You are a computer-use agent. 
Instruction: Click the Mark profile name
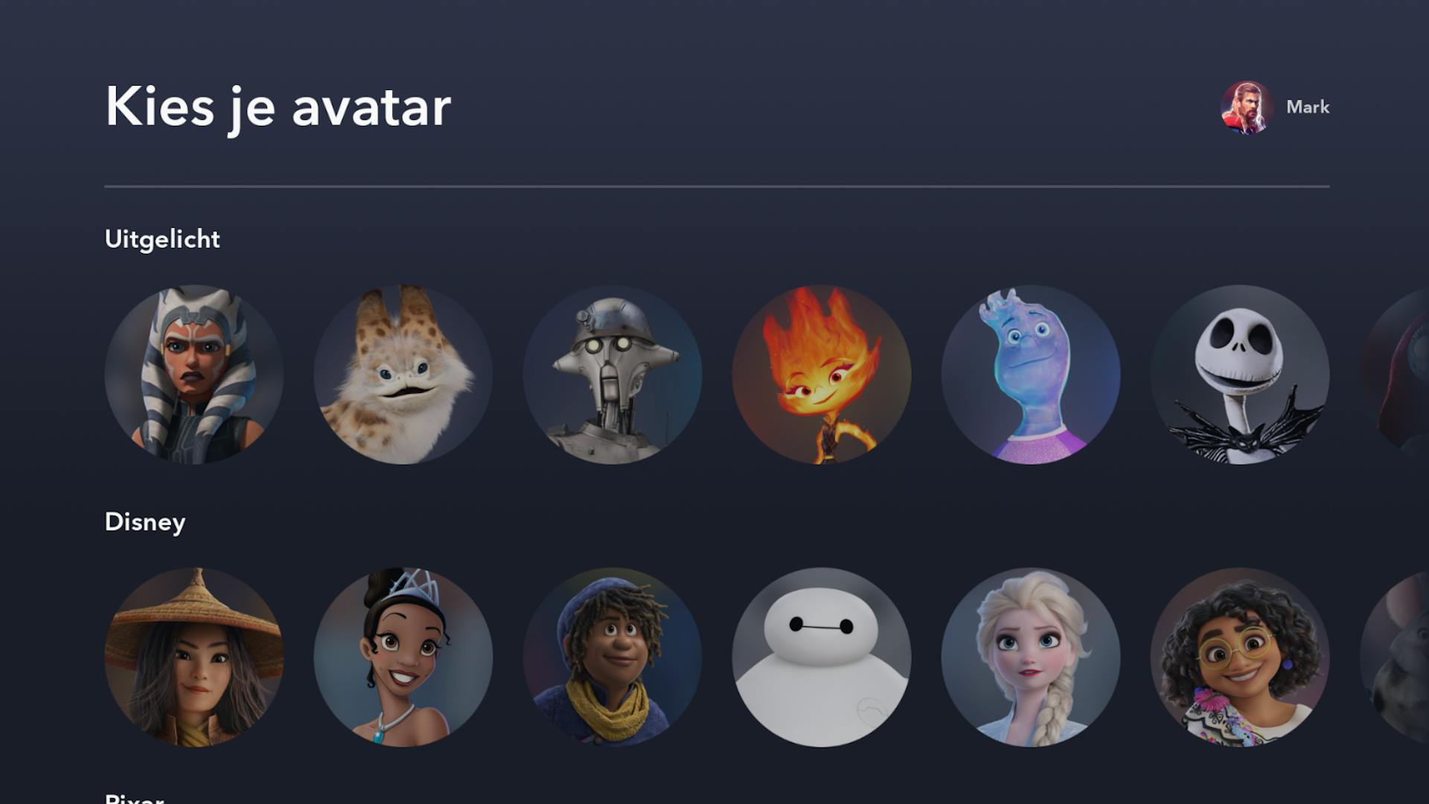[x=1308, y=107]
